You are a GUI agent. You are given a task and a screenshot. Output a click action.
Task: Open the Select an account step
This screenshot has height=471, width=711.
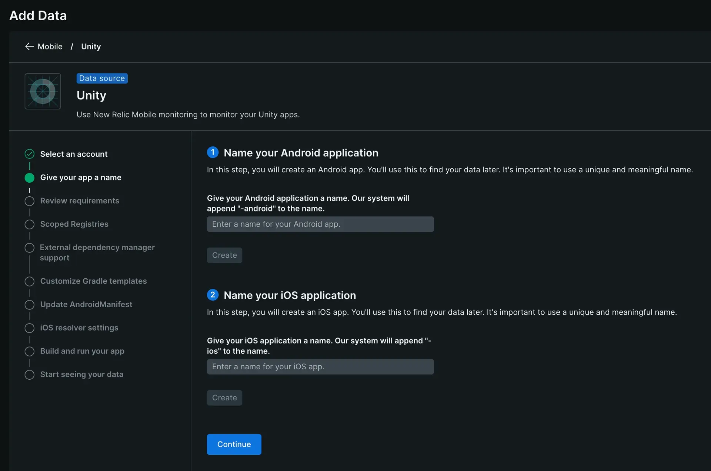coord(74,154)
